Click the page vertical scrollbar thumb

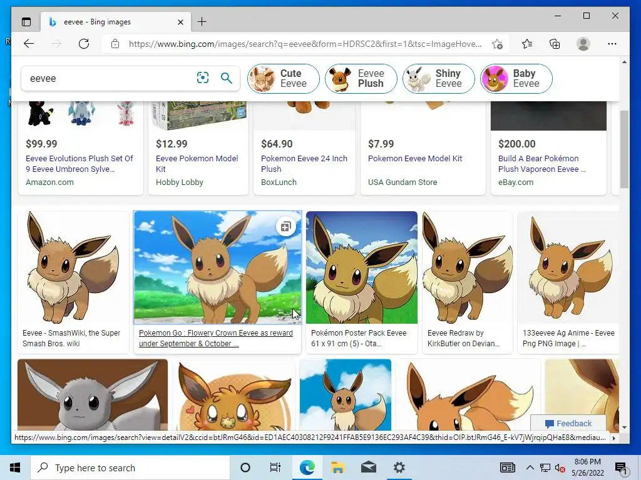click(624, 149)
